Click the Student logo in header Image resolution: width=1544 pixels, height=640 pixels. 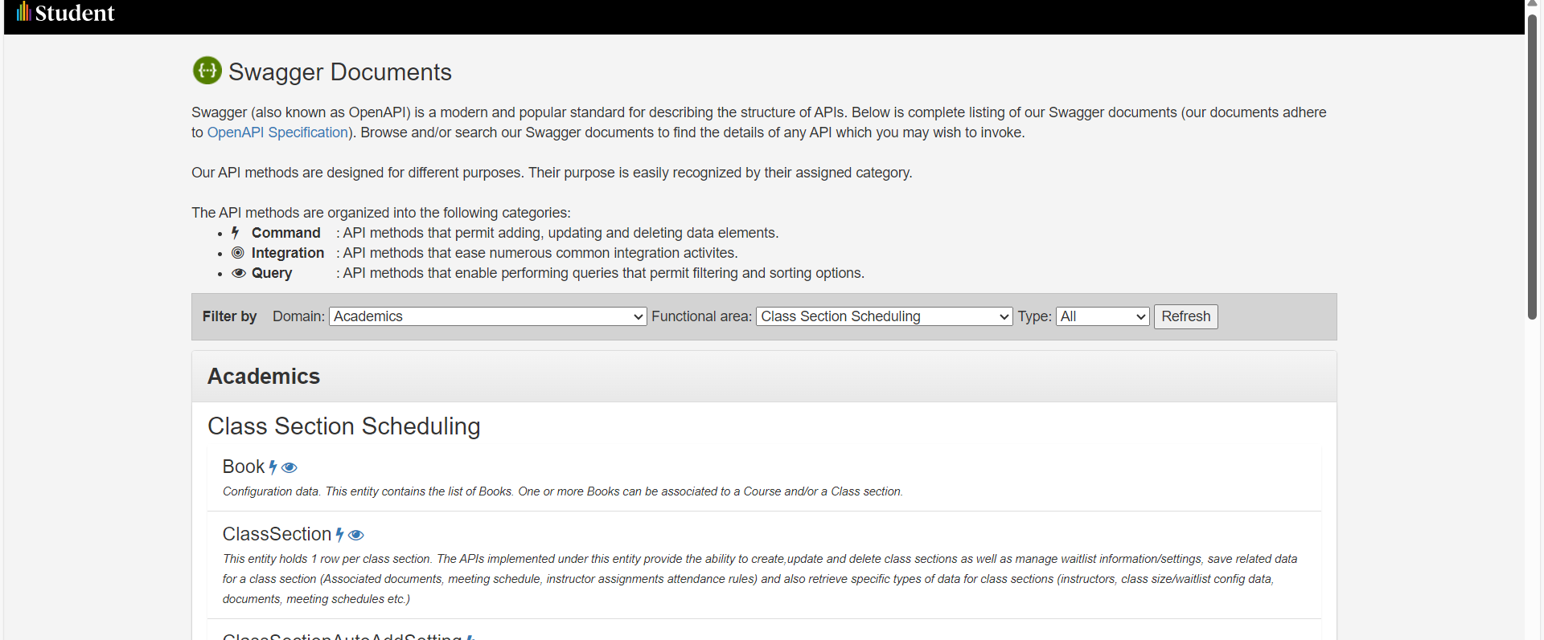tap(65, 13)
